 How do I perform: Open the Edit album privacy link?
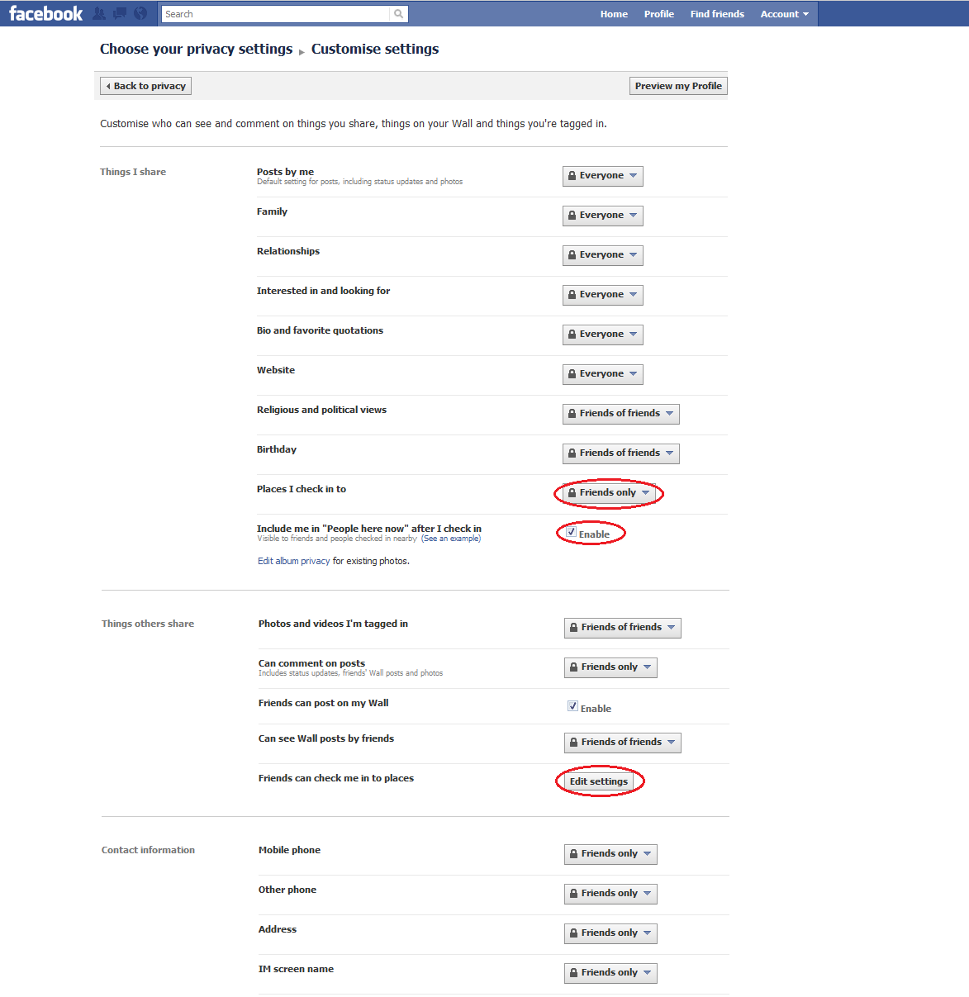click(294, 561)
